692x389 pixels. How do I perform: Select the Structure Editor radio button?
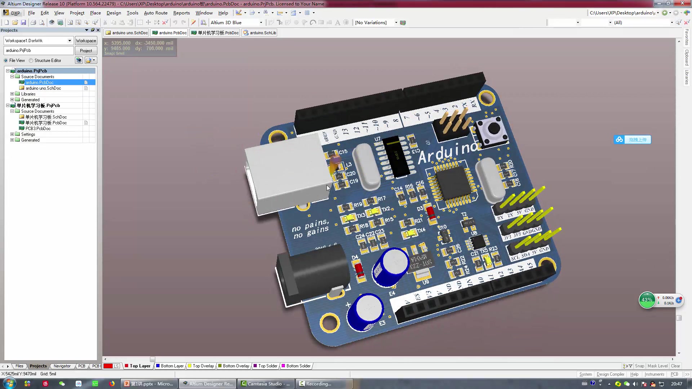(31, 61)
